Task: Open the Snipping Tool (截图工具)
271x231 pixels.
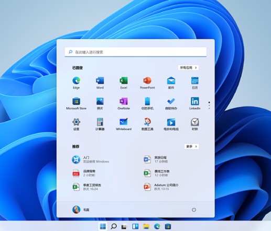Action: (x=147, y=124)
